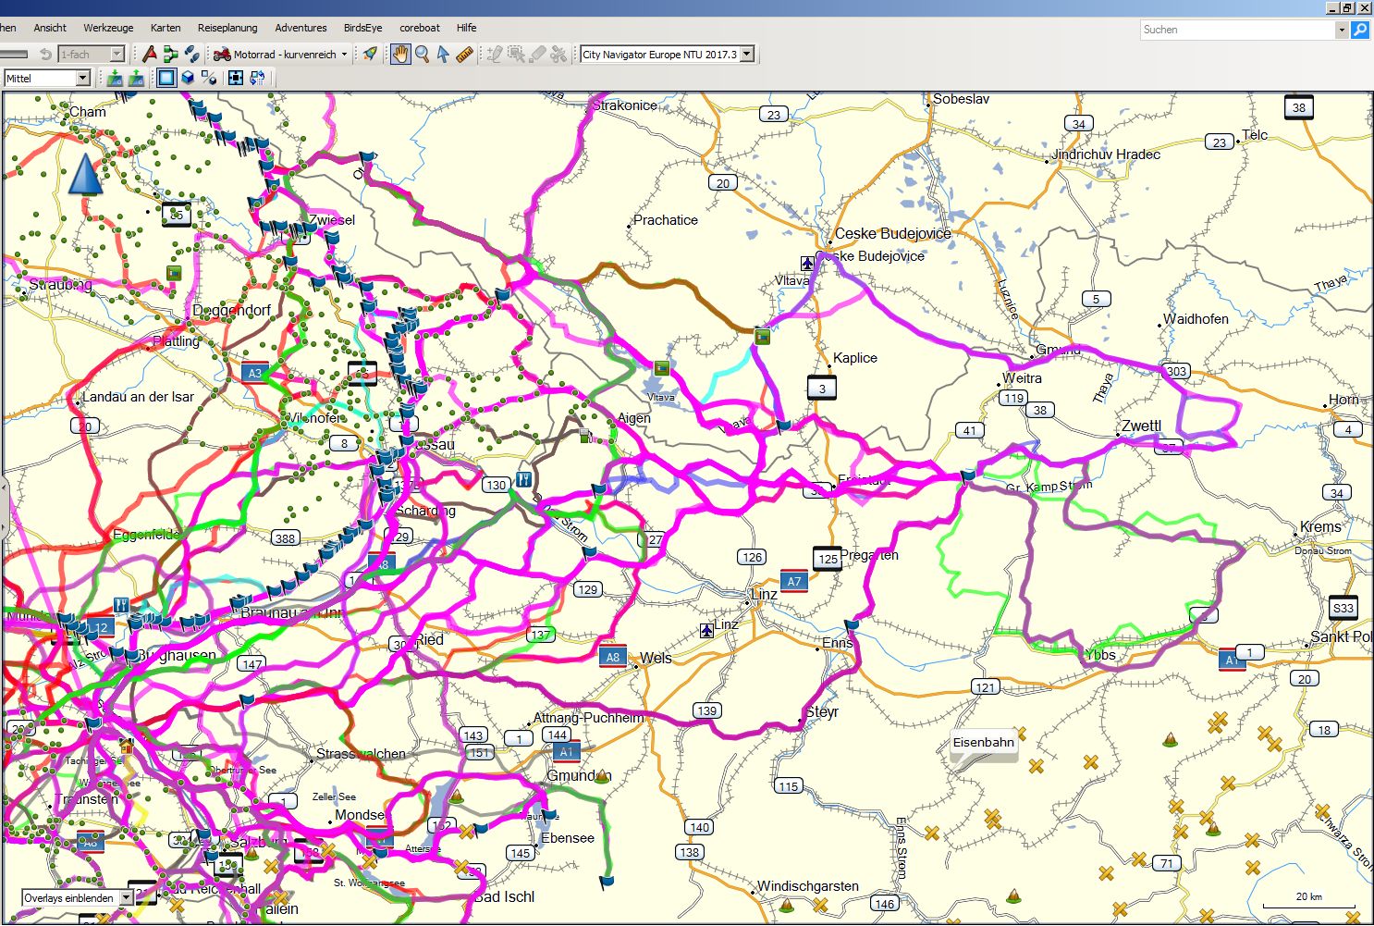
Task: Click into the Suchen search field
Action: (1237, 30)
